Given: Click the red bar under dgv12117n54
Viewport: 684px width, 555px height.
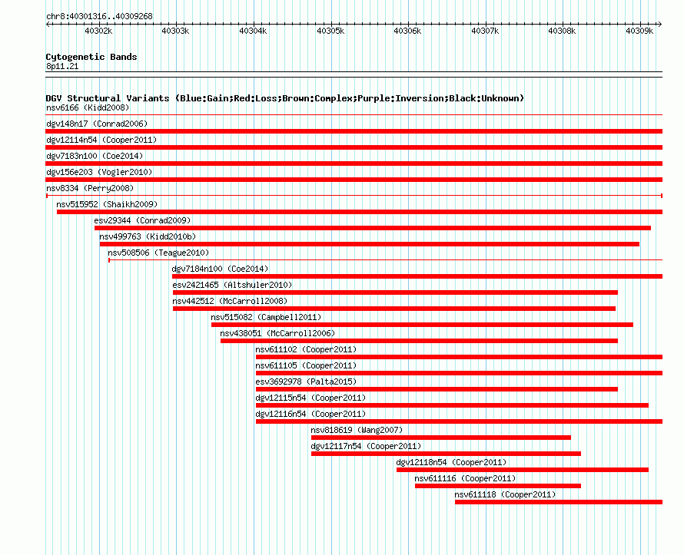Looking at the screenshot, I should 446,454.
